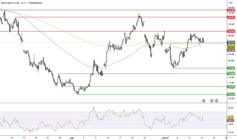Viewport: 237px width, 140px height.
Task: Click the 80.000 price axis tick
Action: click(x=231, y=61)
